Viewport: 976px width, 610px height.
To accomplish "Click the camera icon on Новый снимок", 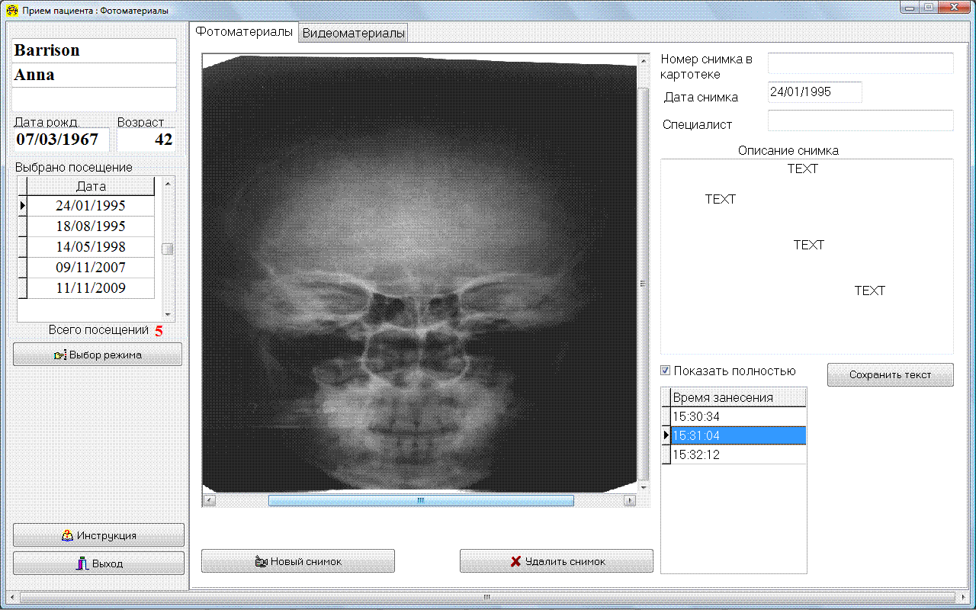I will [x=261, y=561].
